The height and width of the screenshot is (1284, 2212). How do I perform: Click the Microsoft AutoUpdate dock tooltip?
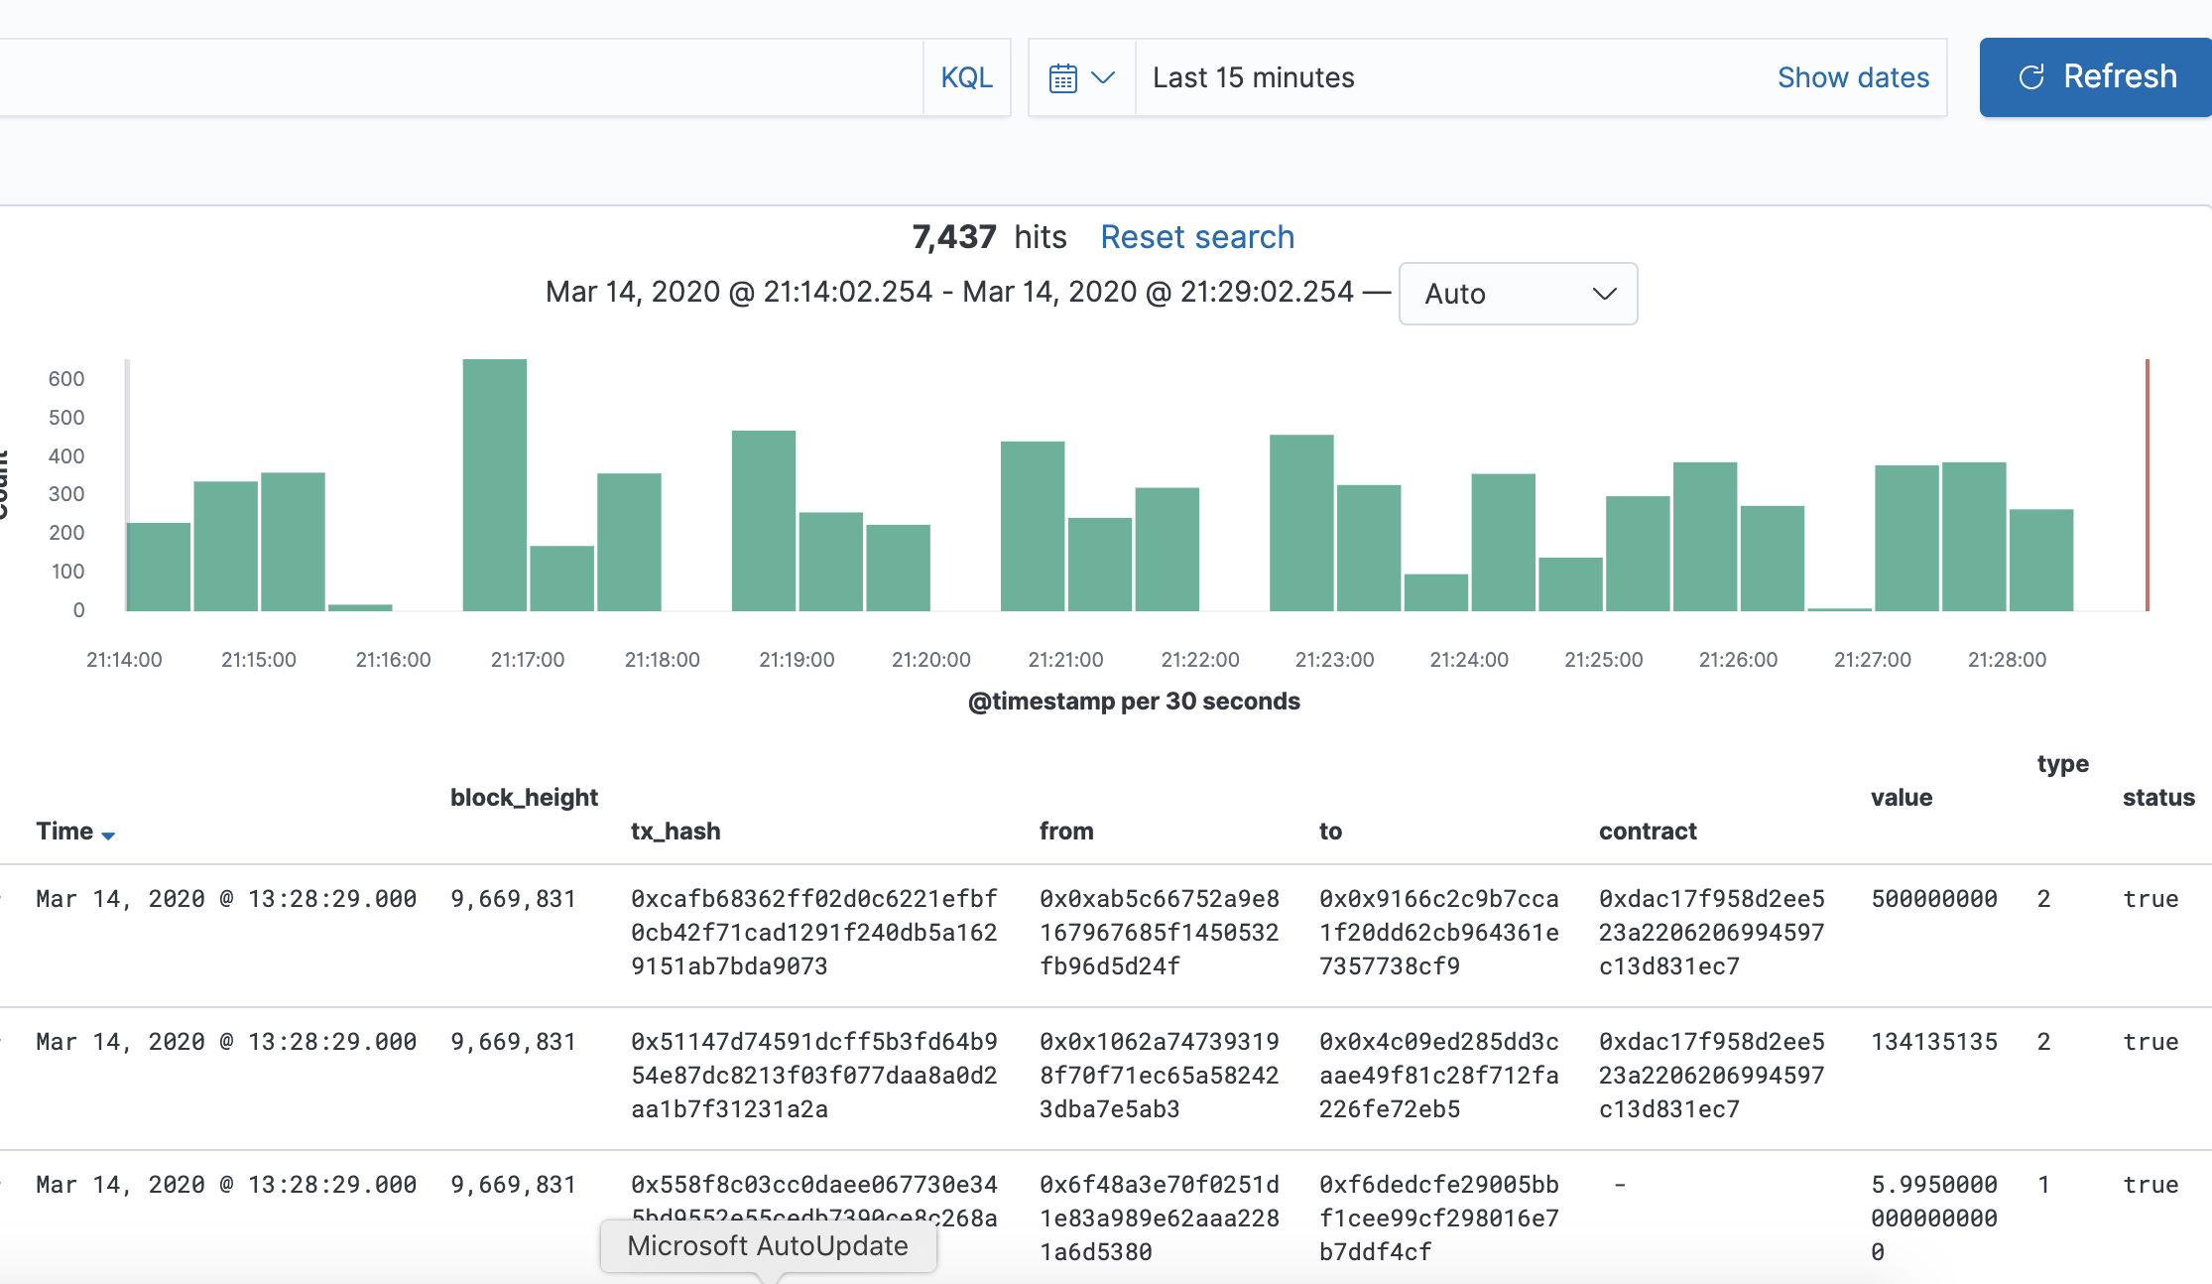click(x=768, y=1246)
